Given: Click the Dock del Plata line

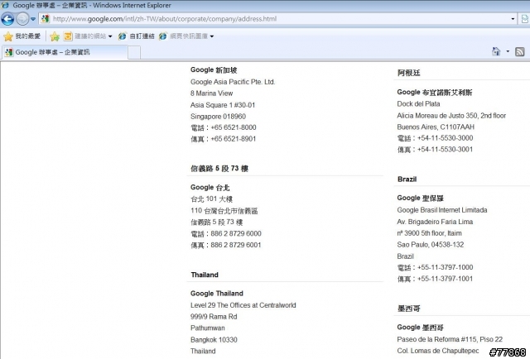Looking at the screenshot, I should point(418,103).
